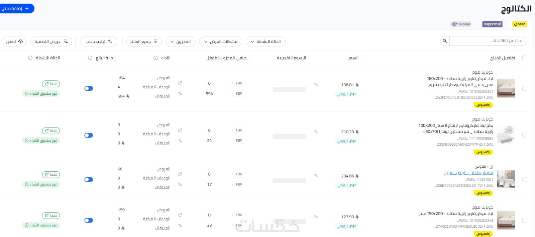Click first product mattress thumbnail image
The height and width of the screenshot is (237, 535).
pos(506,88)
